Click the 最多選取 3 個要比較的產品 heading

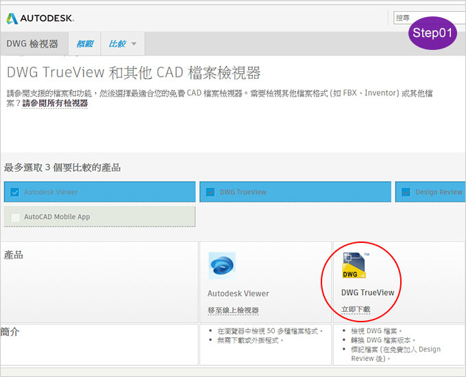coord(62,168)
